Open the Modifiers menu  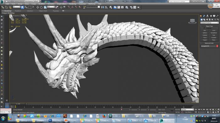(42, 4)
